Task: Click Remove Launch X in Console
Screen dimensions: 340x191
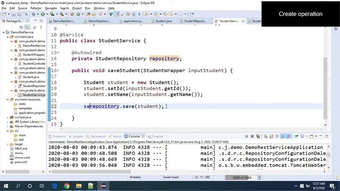Action: pos(252,136)
